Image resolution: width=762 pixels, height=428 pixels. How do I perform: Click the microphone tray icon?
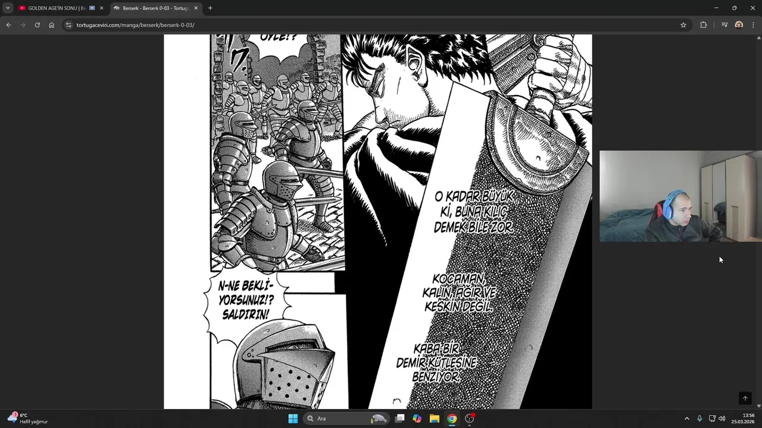click(x=699, y=418)
